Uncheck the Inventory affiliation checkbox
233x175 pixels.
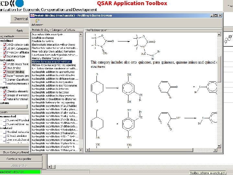point(5,52)
